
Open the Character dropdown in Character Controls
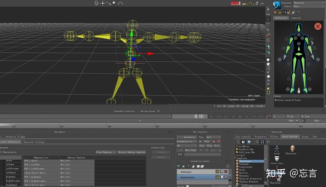308,3
